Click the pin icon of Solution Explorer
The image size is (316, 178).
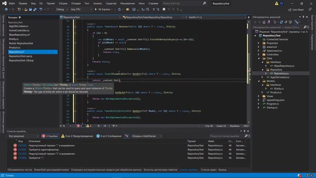click(303, 17)
